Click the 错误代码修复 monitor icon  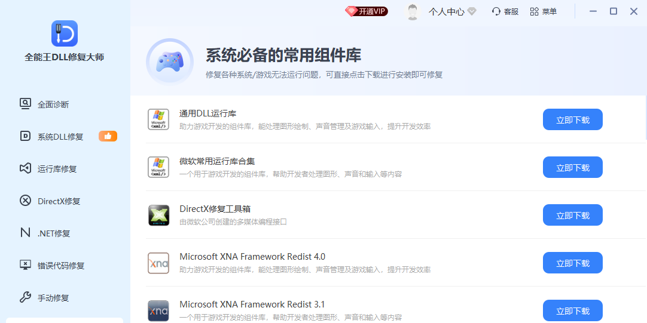[x=25, y=265]
